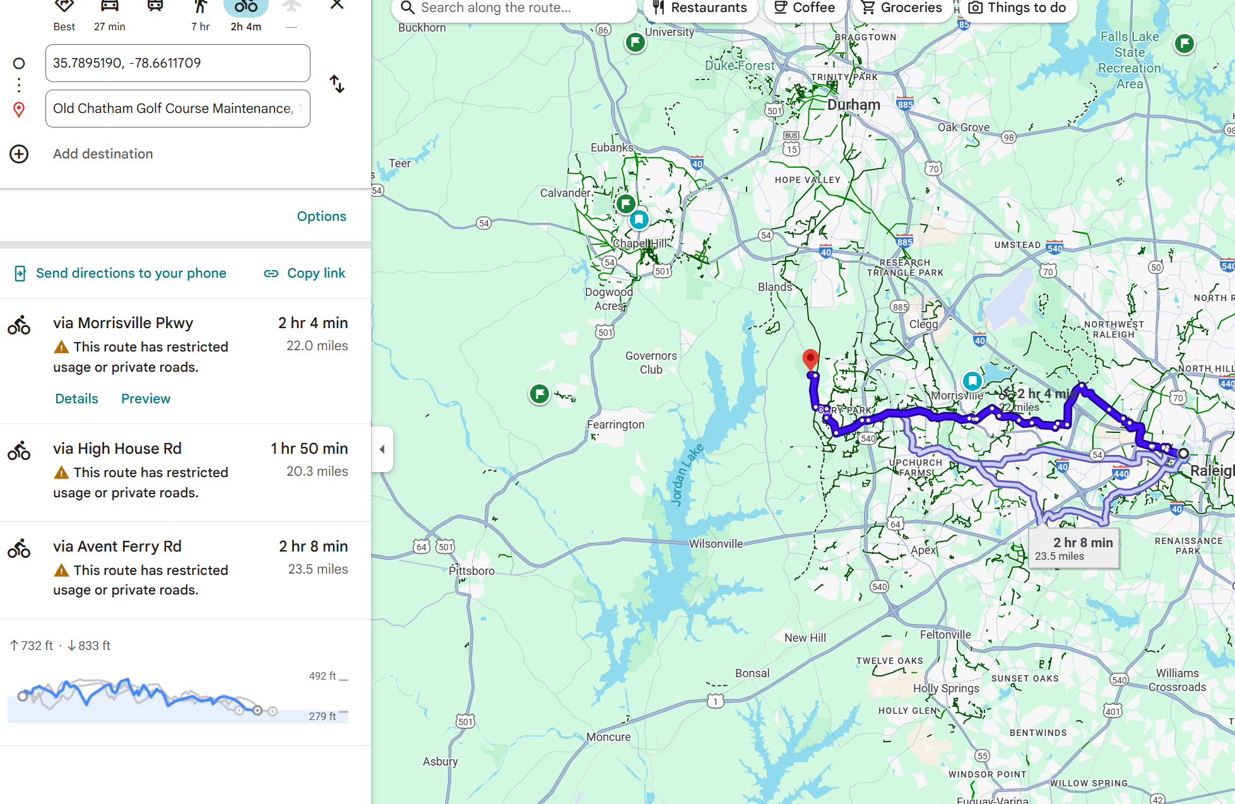Select the transit travel mode icon
This screenshot has height=804, width=1235.
pos(155,8)
